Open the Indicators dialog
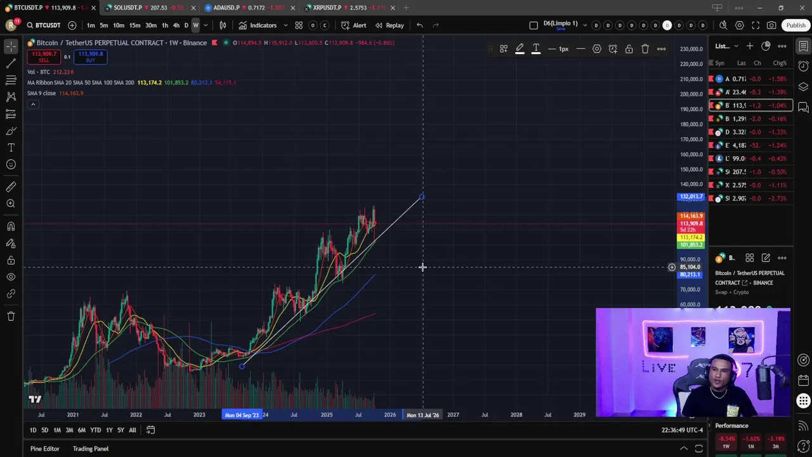The image size is (812, 457). 258,25
